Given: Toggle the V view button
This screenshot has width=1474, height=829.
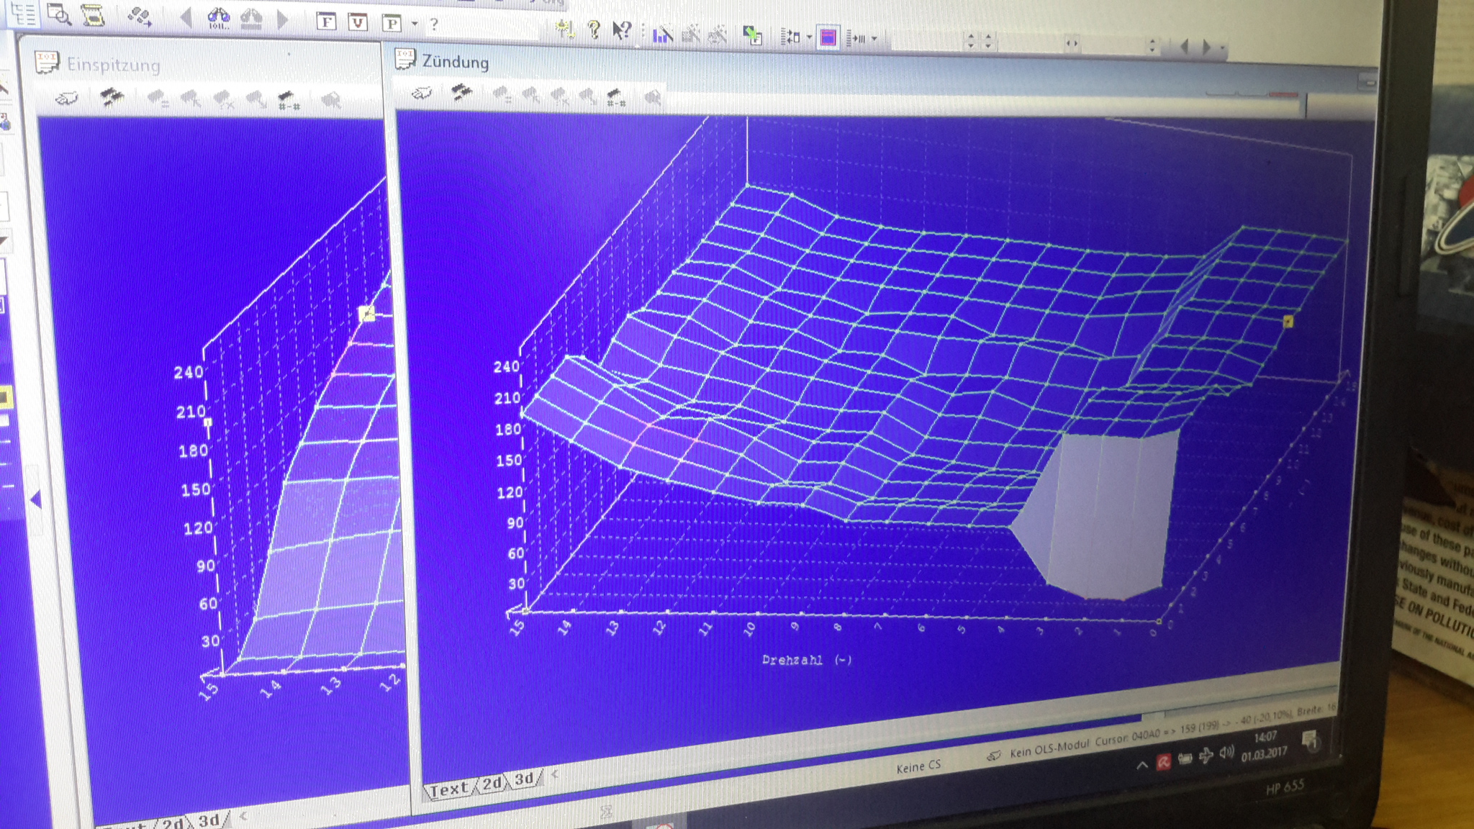Looking at the screenshot, I should [x=358, y=22].
